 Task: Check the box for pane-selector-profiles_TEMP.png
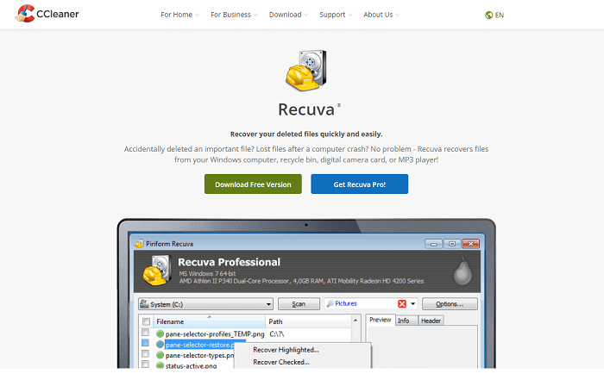pos(145,333)
